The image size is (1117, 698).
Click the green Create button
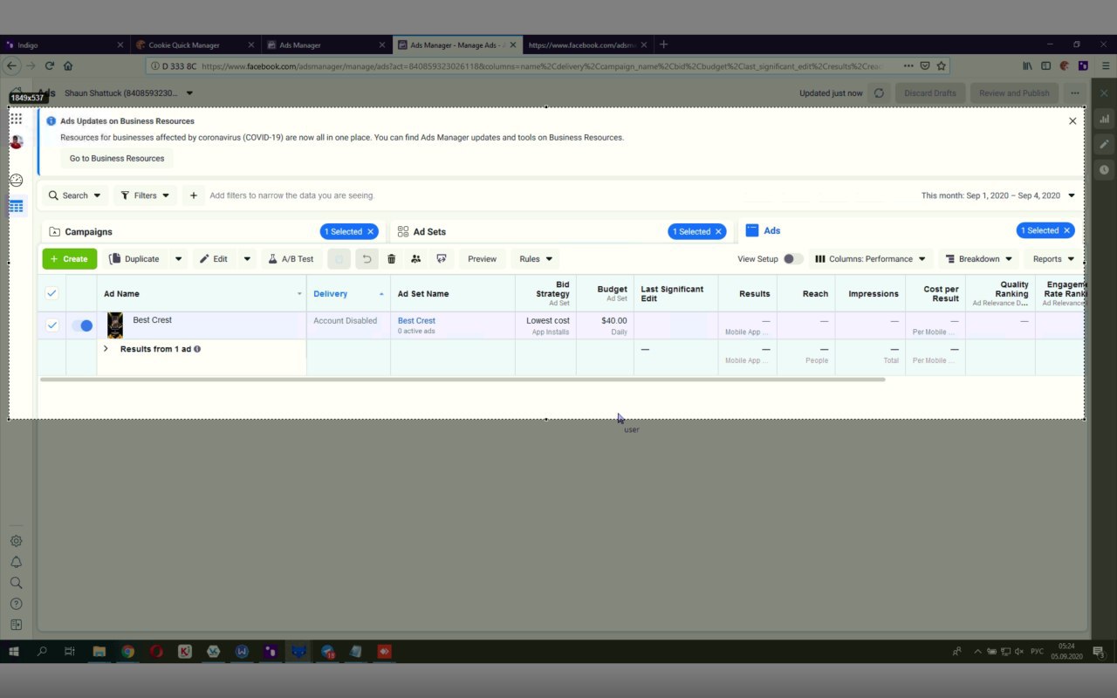pos(70,259)
